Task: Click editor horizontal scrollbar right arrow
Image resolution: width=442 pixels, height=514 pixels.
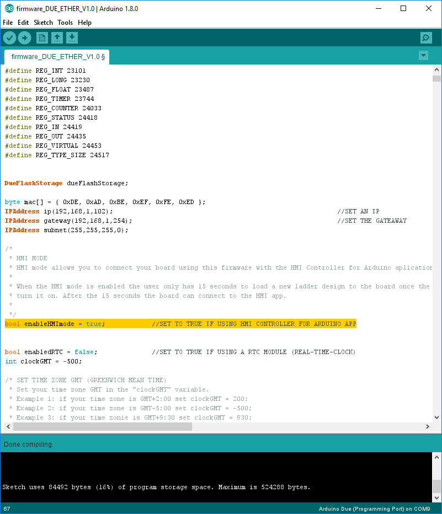Action: pyautogui.click(x=427, y=426)
